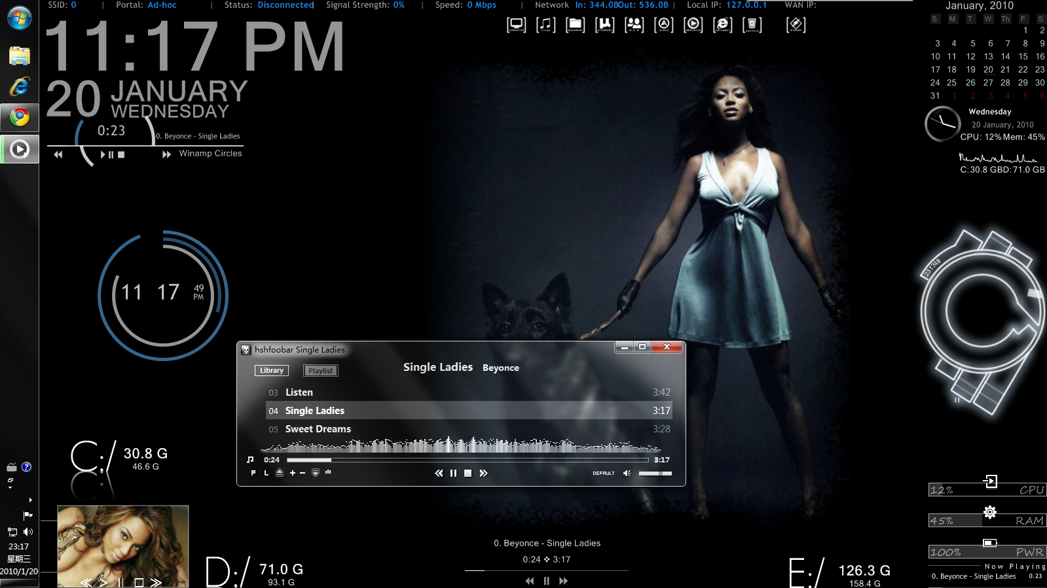Restore the language bar icon
1047x588 pixels.
coord(10,480)
